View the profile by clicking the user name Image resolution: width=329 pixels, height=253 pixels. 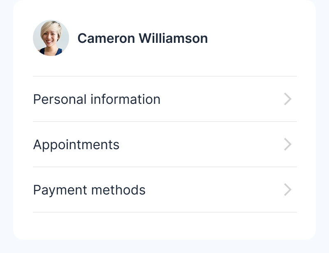coord(142,38)
